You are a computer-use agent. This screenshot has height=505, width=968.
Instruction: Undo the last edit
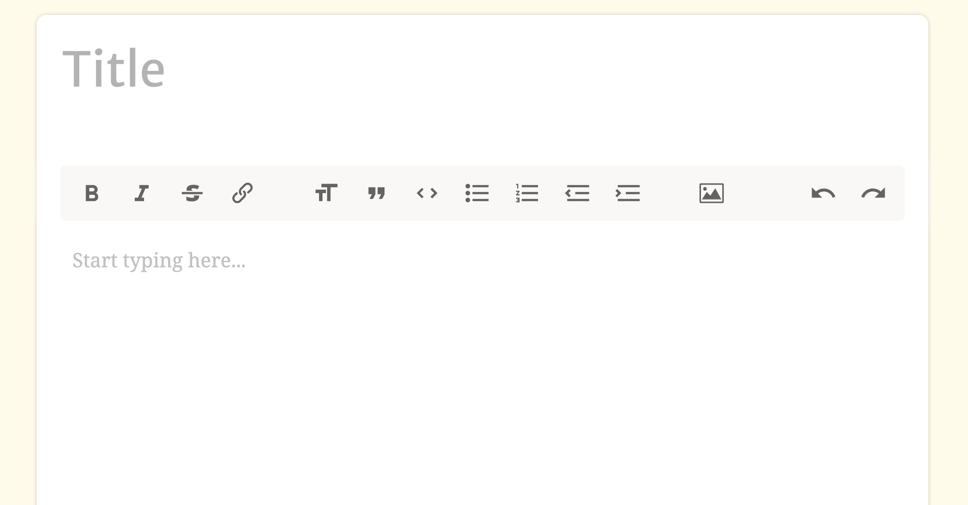(823, 193)
